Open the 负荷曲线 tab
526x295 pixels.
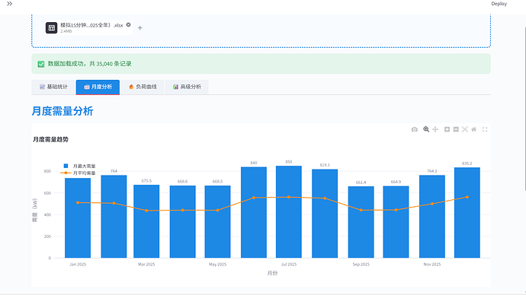click(143, 87)
